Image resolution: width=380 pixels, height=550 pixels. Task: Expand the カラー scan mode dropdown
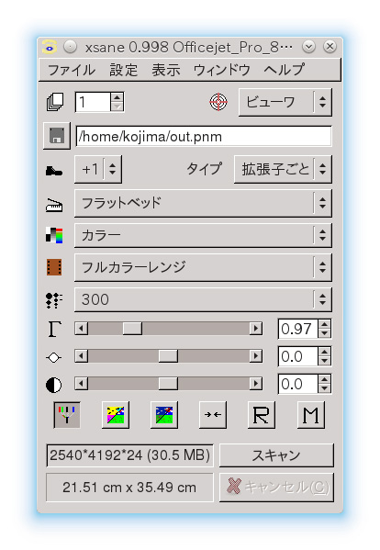click(x=203, y=235)
